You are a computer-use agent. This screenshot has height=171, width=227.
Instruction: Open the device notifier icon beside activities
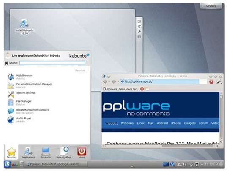point(22,164)
